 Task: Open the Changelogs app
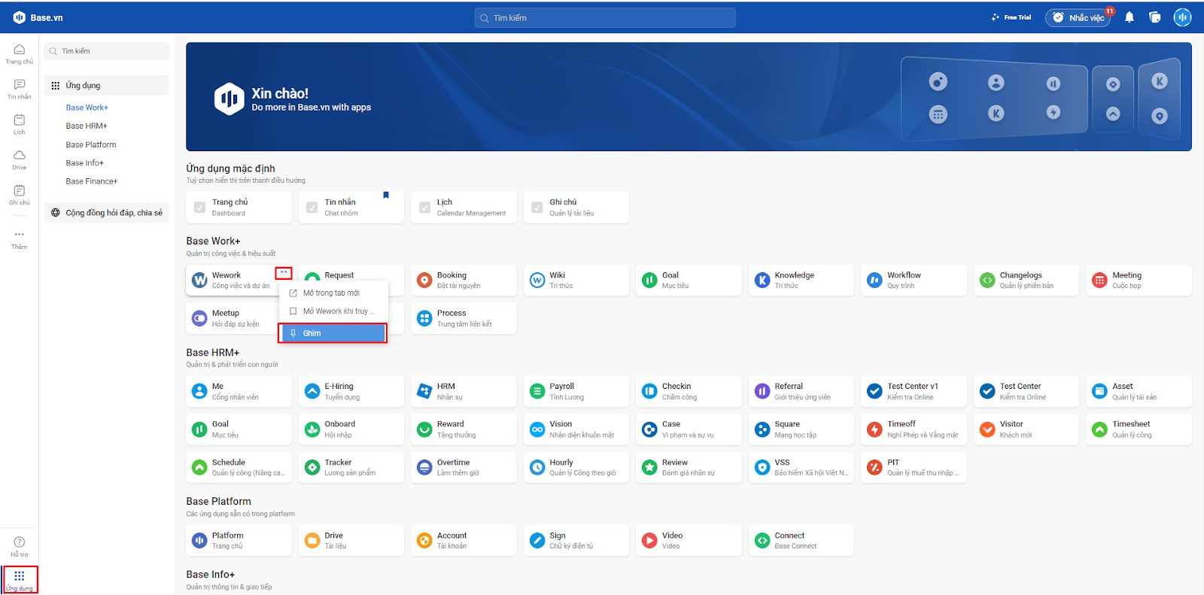point(1026,280)
